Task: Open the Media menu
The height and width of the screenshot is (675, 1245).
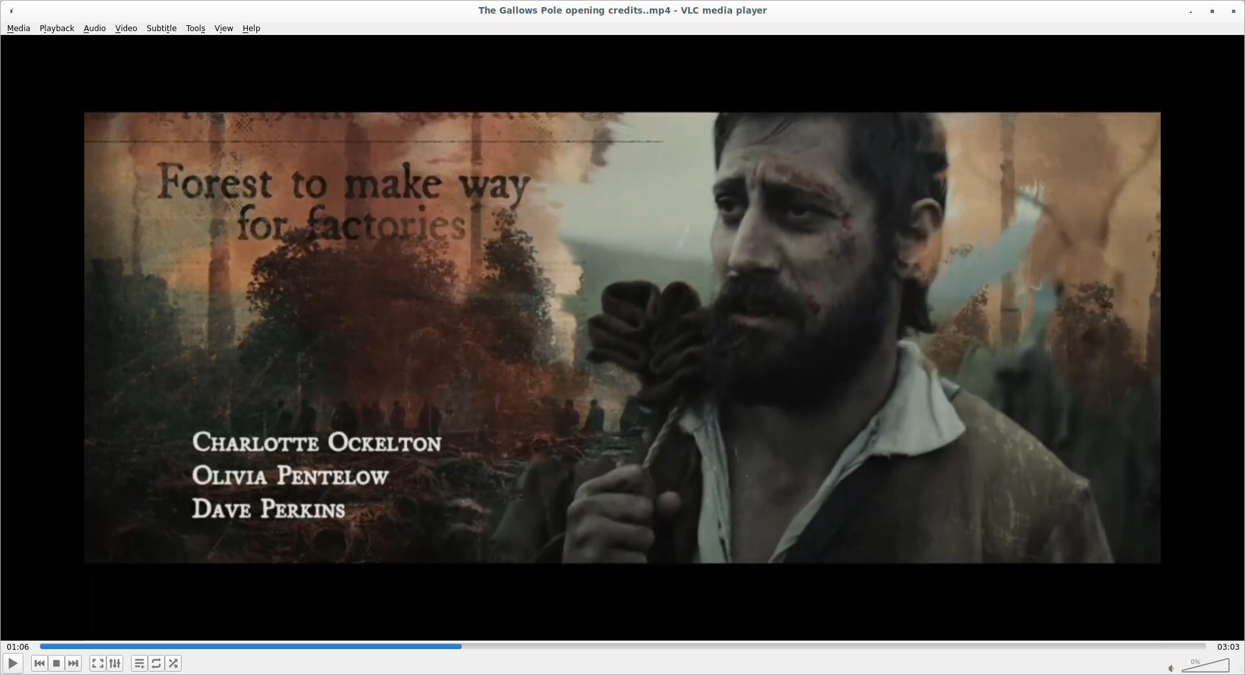Action: click(x=18, y=28)
